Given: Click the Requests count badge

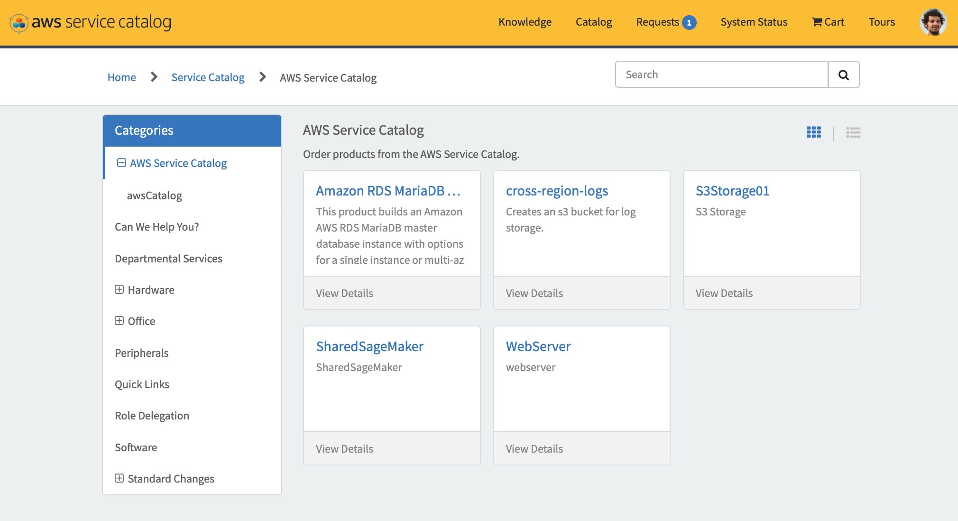Looking at the screenshot, I should 689,22.
